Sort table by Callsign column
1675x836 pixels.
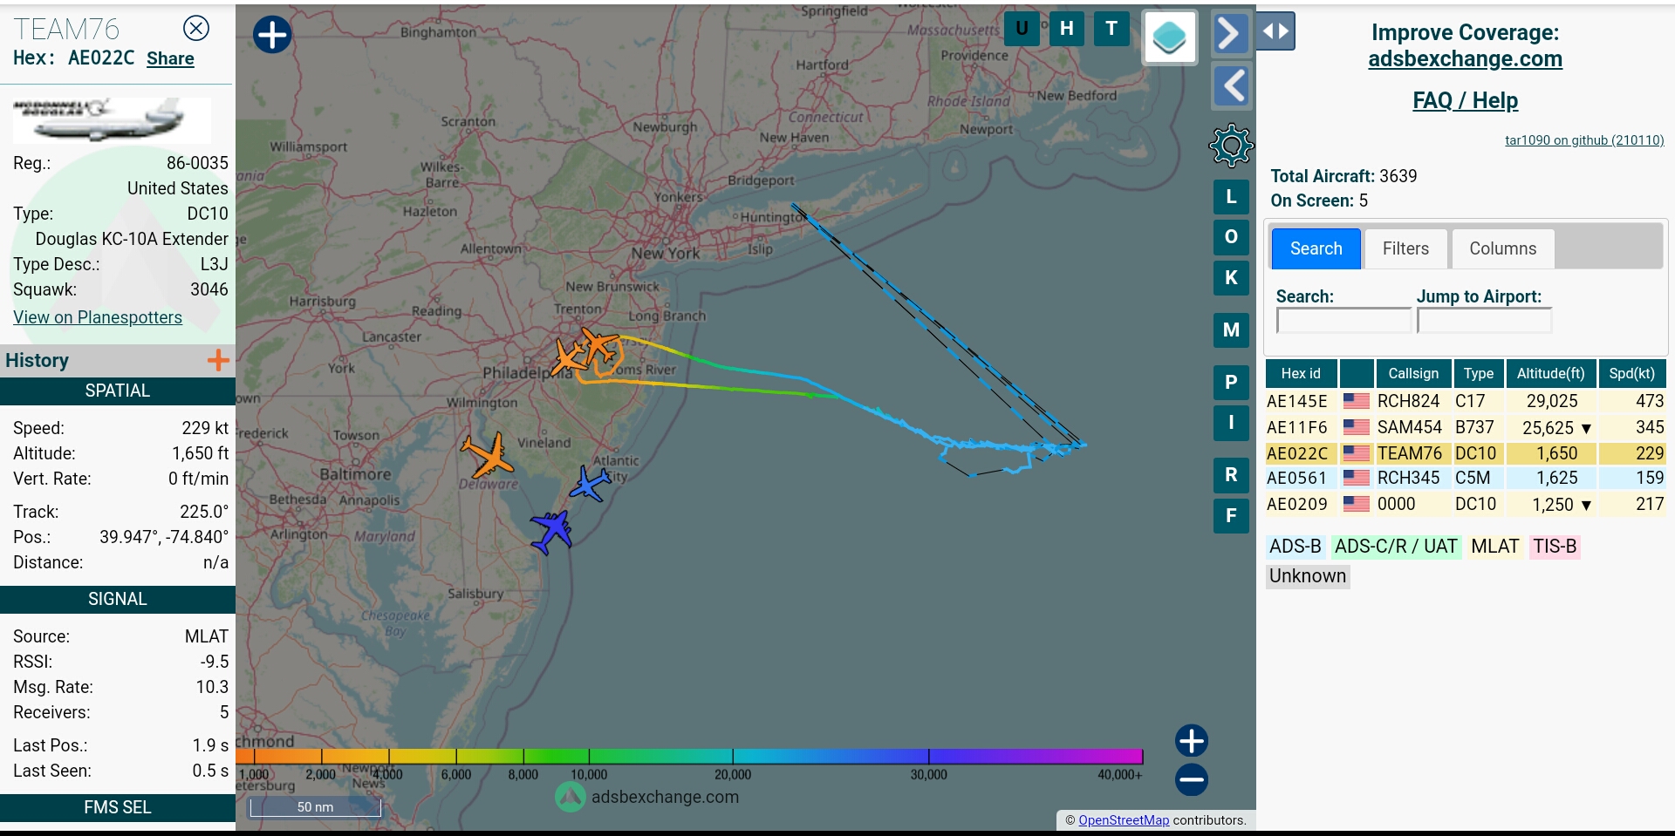[x=1413, y=373]
